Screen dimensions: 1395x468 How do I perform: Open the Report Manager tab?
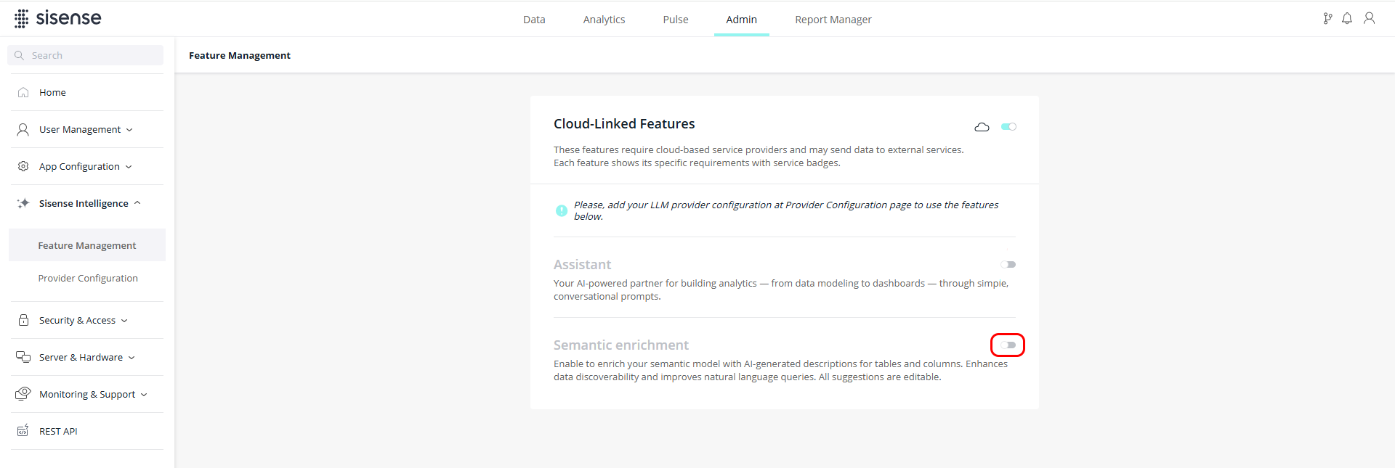(833, 20)
